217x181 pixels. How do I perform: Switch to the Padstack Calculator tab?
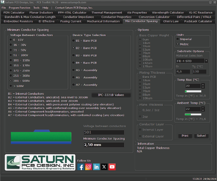[198, 21]
